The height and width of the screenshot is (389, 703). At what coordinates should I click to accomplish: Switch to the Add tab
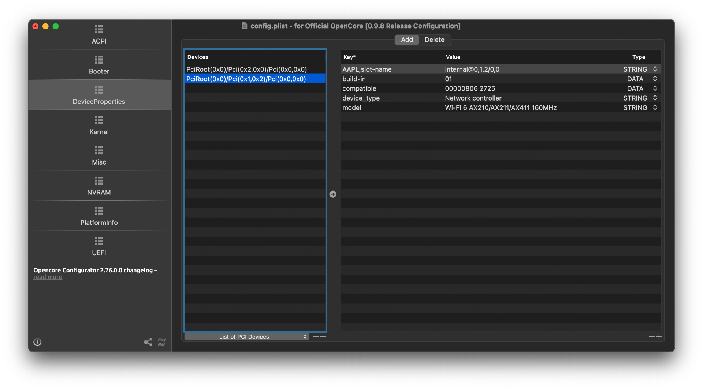pyautogui.click(x=407, y=39)
